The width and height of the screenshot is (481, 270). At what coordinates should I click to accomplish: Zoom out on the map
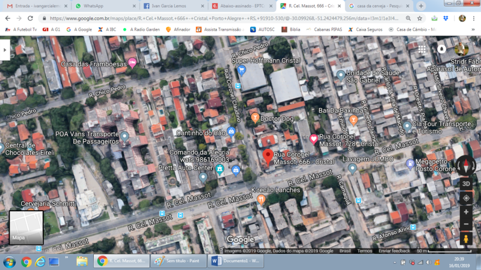tap(466, 224)
